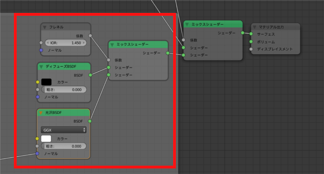
Task: Click the gray 粗さ socket on 光沢BSDF
Action: tap(37, 146)
